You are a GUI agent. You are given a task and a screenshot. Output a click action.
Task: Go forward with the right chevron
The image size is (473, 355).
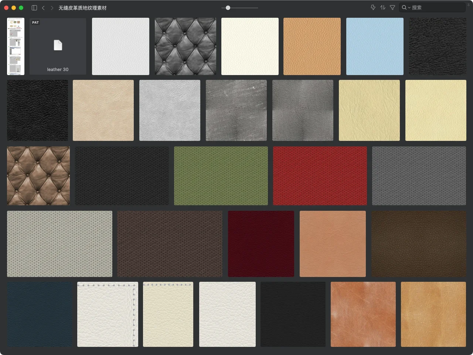[x=52, y=8]
